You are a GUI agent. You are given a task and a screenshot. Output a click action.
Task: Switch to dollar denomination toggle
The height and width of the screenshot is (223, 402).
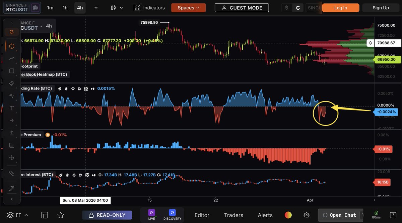pyautogui.click(x=287, y=8)
